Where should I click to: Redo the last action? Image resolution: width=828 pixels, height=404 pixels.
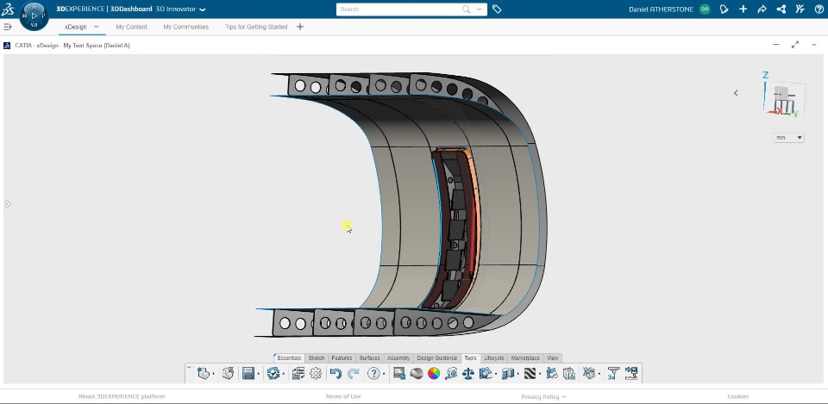[354, 373]
